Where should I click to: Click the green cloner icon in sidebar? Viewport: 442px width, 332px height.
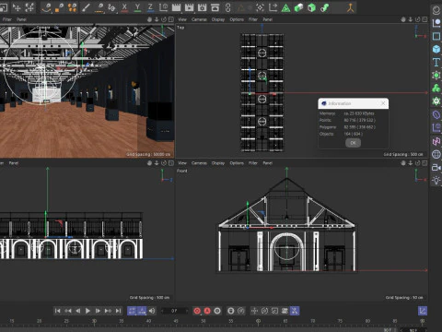(436, 89)
